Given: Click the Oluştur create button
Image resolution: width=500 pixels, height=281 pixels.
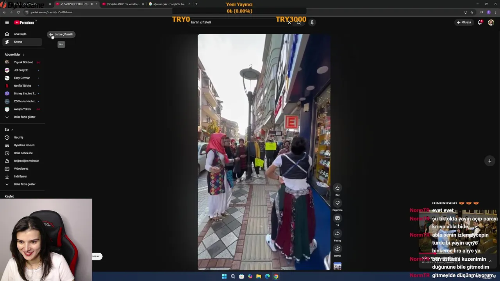Looking at the screenshot, I should (x=464, y=23).
